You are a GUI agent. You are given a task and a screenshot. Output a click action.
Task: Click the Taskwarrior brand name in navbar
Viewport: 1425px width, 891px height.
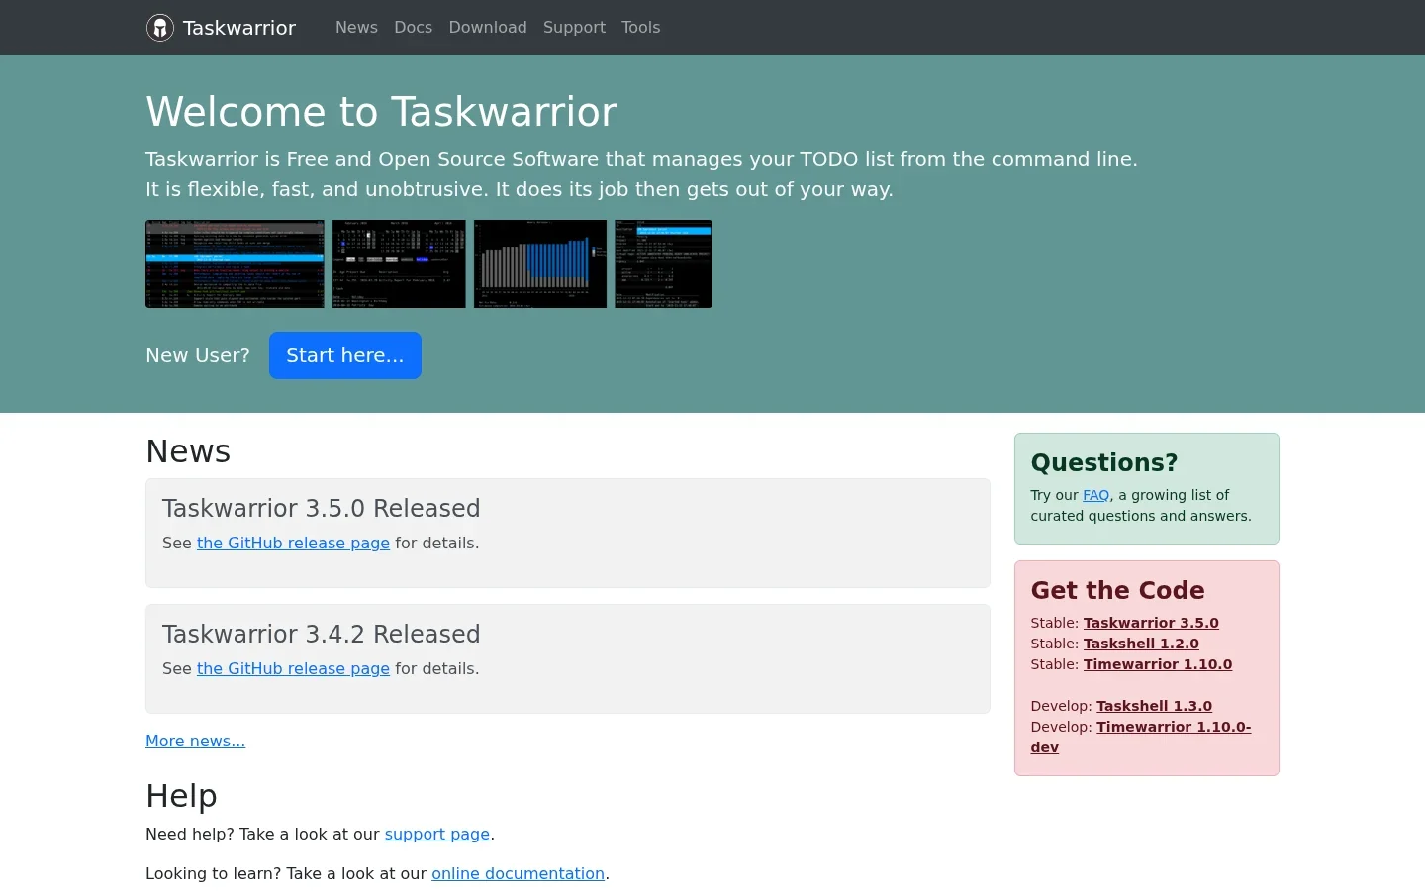coord(239,28)
